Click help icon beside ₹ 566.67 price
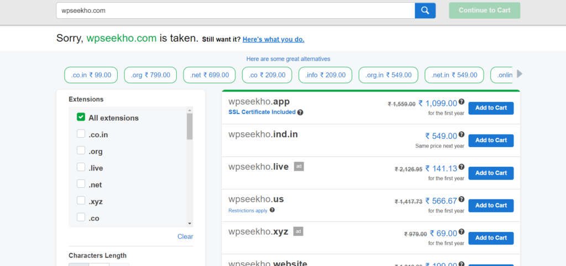This screenshot has height=266, width=566. (462, 199)
